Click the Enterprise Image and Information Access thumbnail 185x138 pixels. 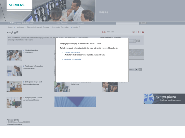(14, 87)
